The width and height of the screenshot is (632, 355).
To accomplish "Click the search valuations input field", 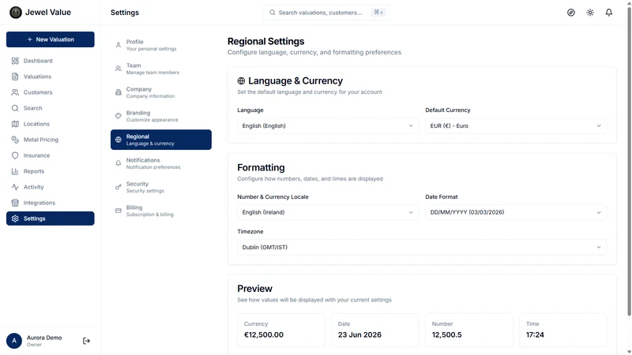I will [x=325, y=13].
